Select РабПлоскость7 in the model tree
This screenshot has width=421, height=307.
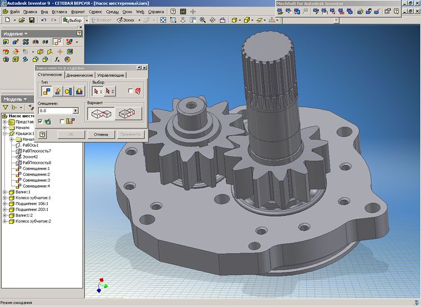37,151
